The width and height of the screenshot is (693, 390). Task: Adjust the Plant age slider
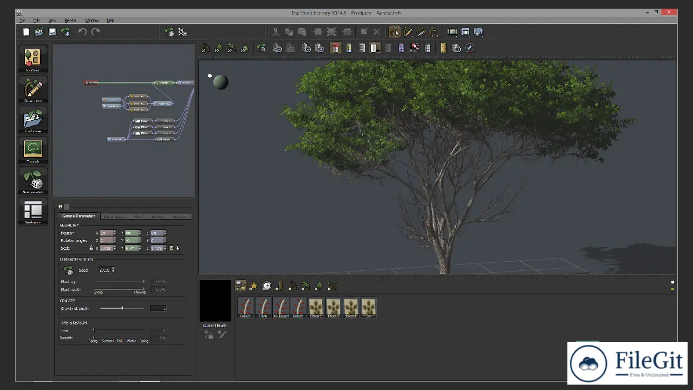click(119, 282)
